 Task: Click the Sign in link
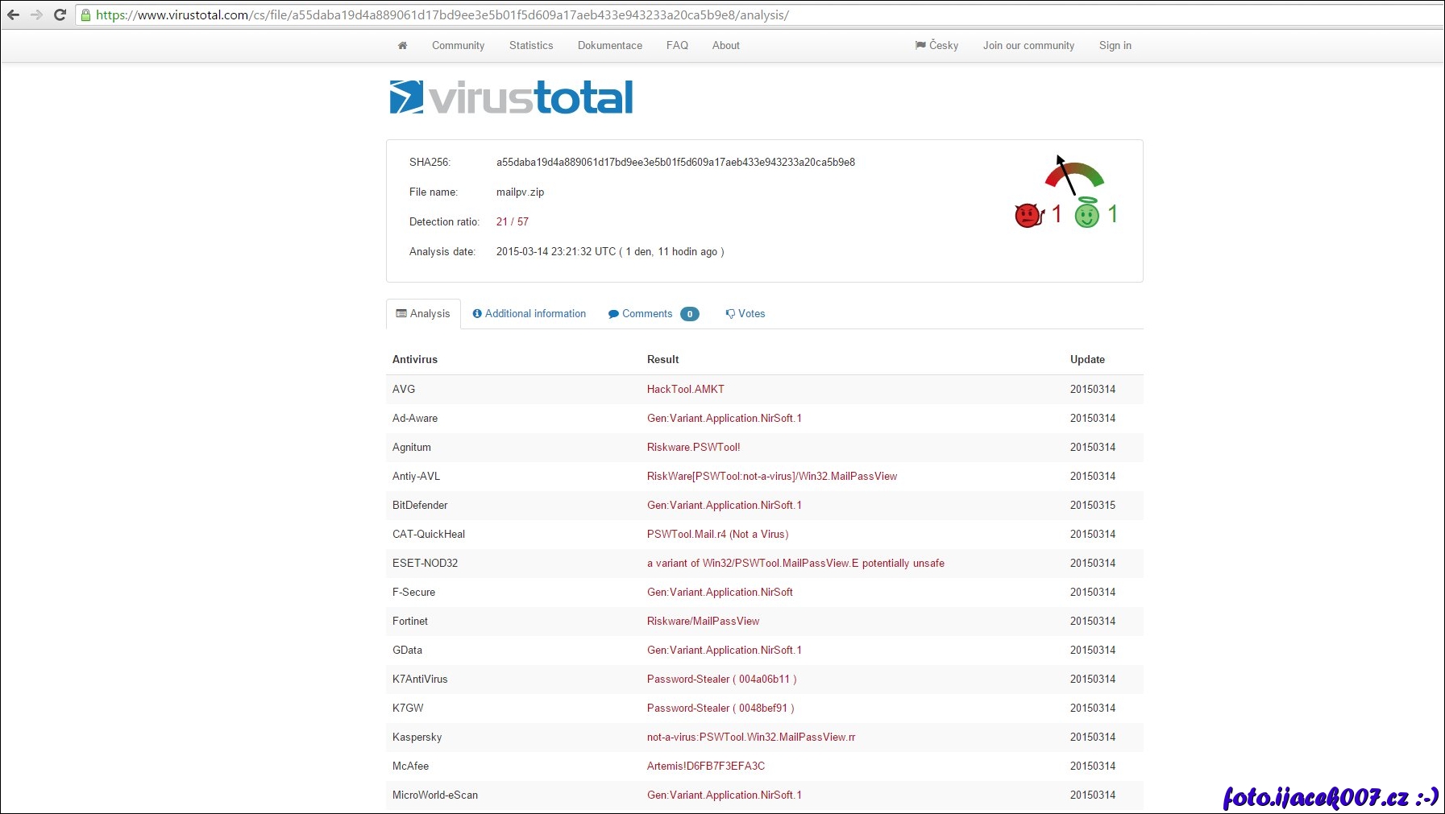(x=1115, y=46)
